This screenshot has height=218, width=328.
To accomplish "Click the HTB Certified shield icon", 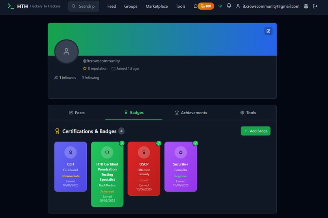I will pyautogui.click(x=107, y=153).
